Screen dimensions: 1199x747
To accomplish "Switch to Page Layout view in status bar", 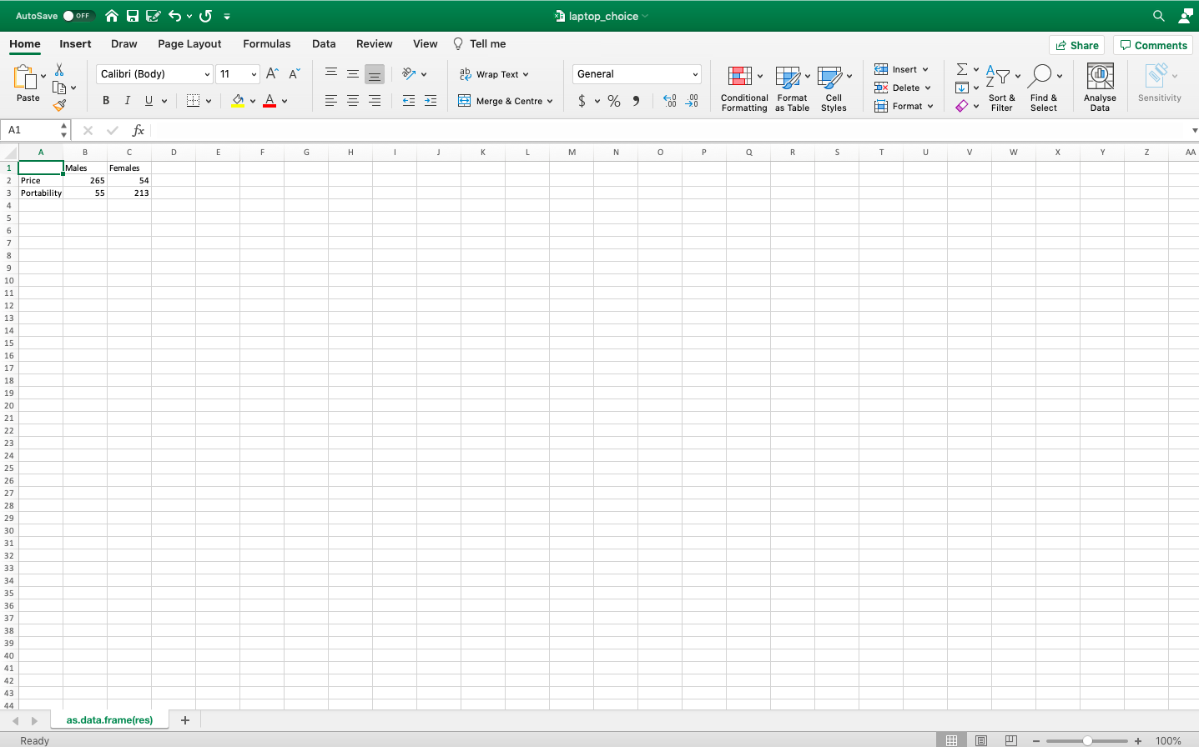I will (981, 740).
